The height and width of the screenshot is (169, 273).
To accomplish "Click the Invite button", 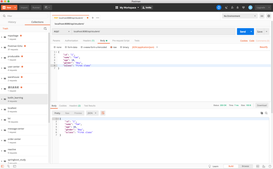I will click(x=147, y=7).
